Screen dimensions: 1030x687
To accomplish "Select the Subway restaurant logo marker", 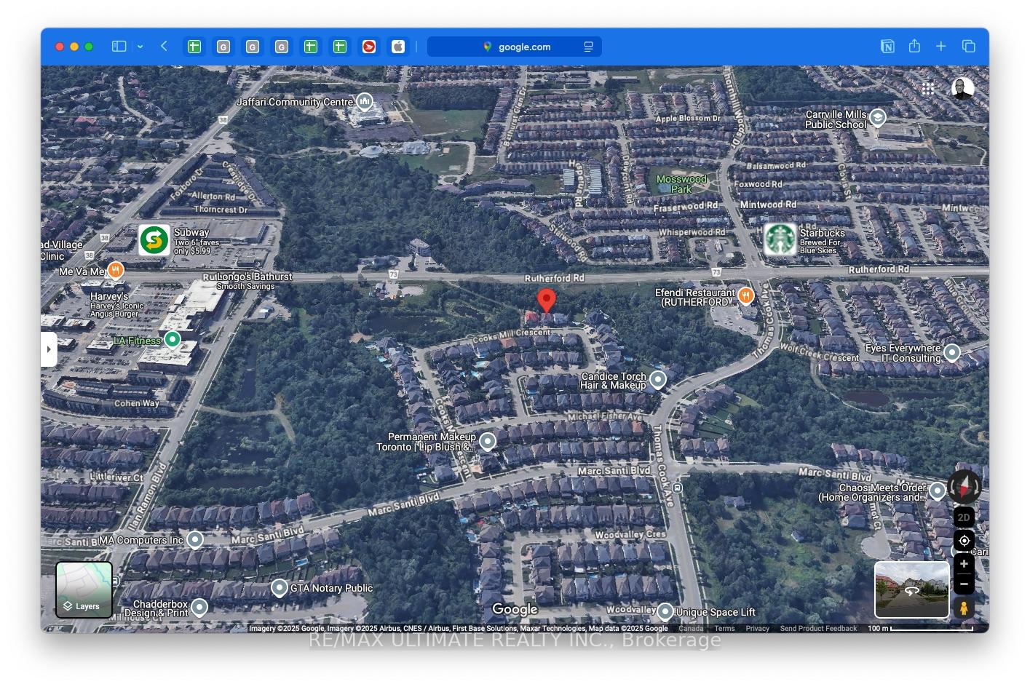I will (x=154, y=240).
